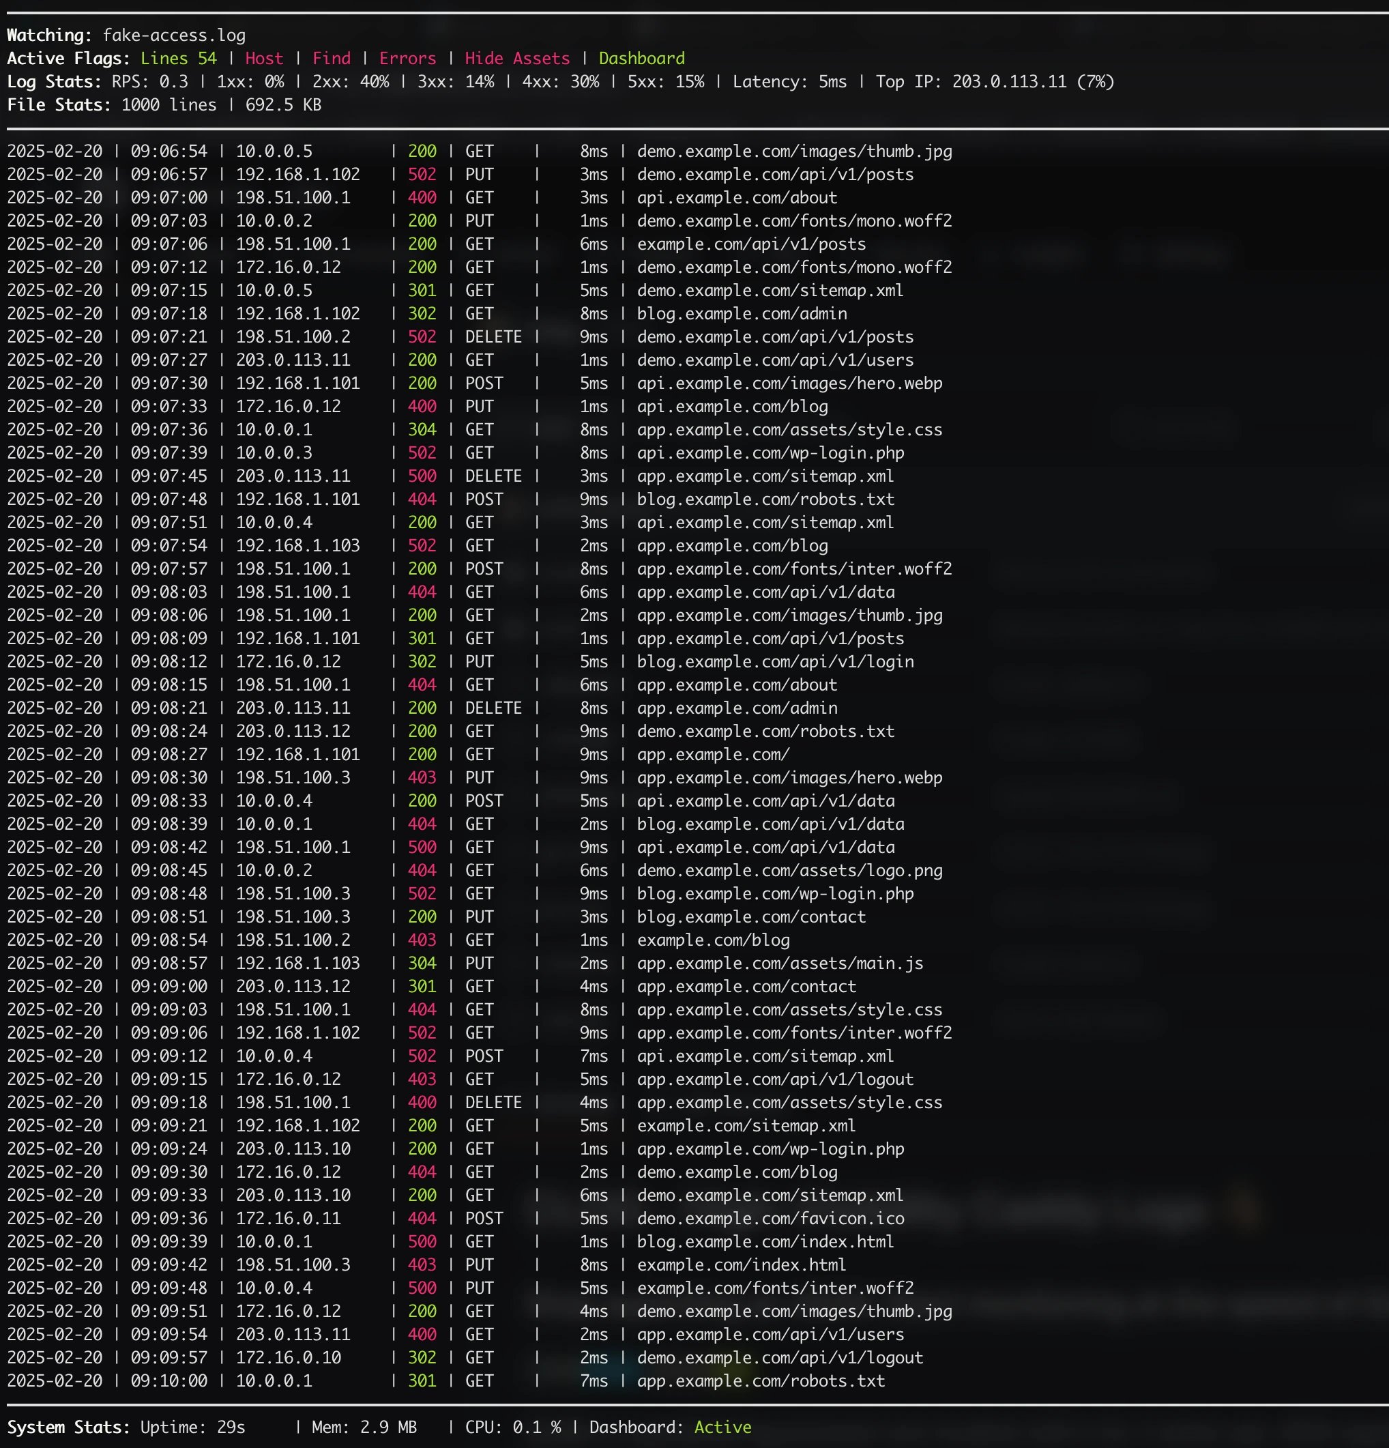Click app.example.com/robots.txt URL
Image resolution: width=1389 pixels, height=1448 pixels.
(761, 1380)
